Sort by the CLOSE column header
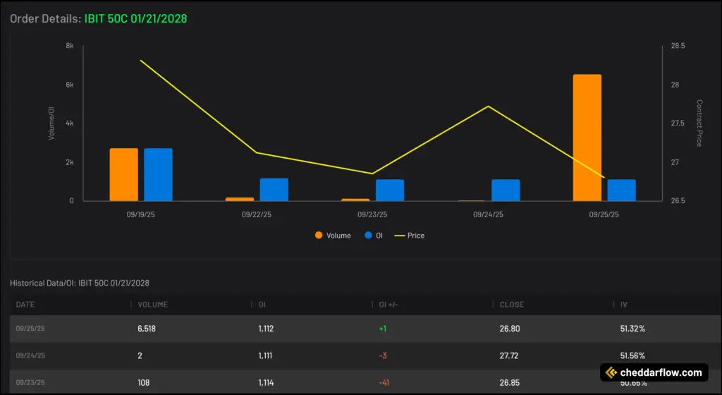The height and width of the screenshot is (395, 722). coord(512,304)
